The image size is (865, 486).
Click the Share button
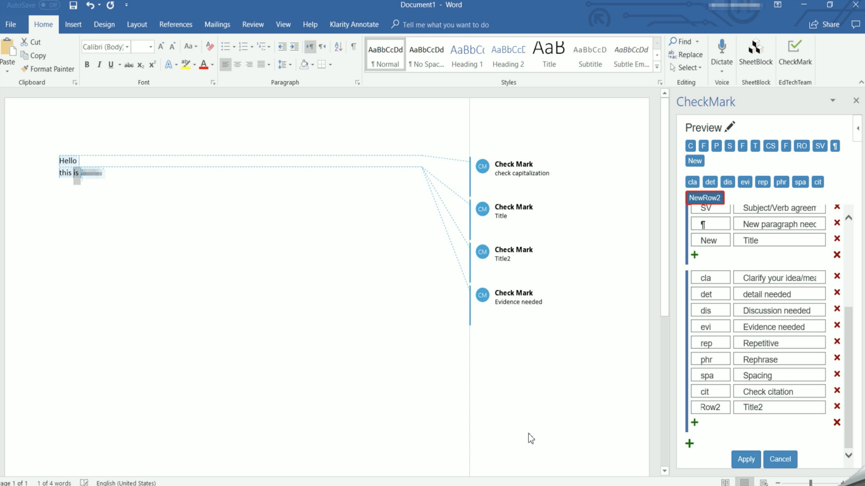[x=824, y=25]
